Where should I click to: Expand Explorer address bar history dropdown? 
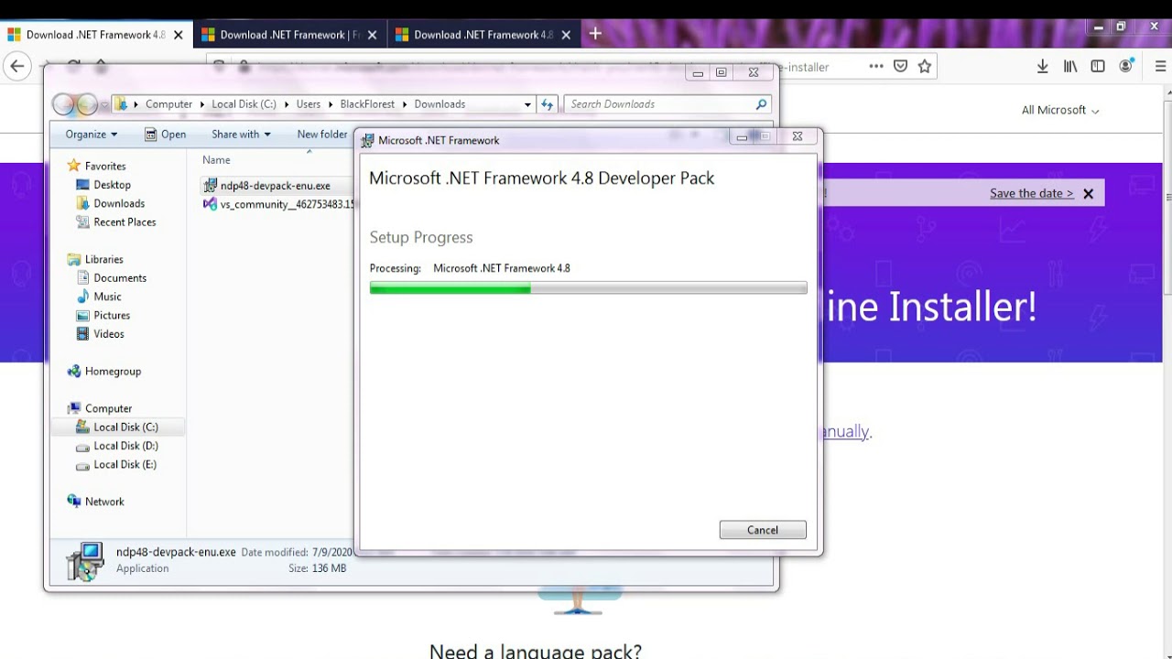pos(527,104)
